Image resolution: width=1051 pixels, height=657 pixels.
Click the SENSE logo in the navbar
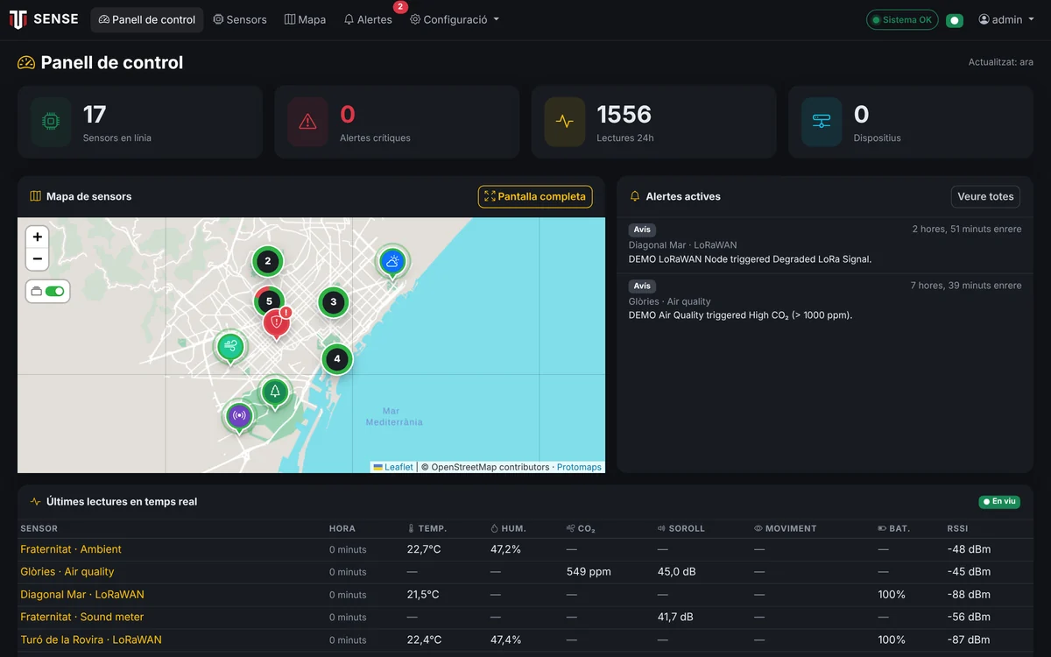pos(44,19)
